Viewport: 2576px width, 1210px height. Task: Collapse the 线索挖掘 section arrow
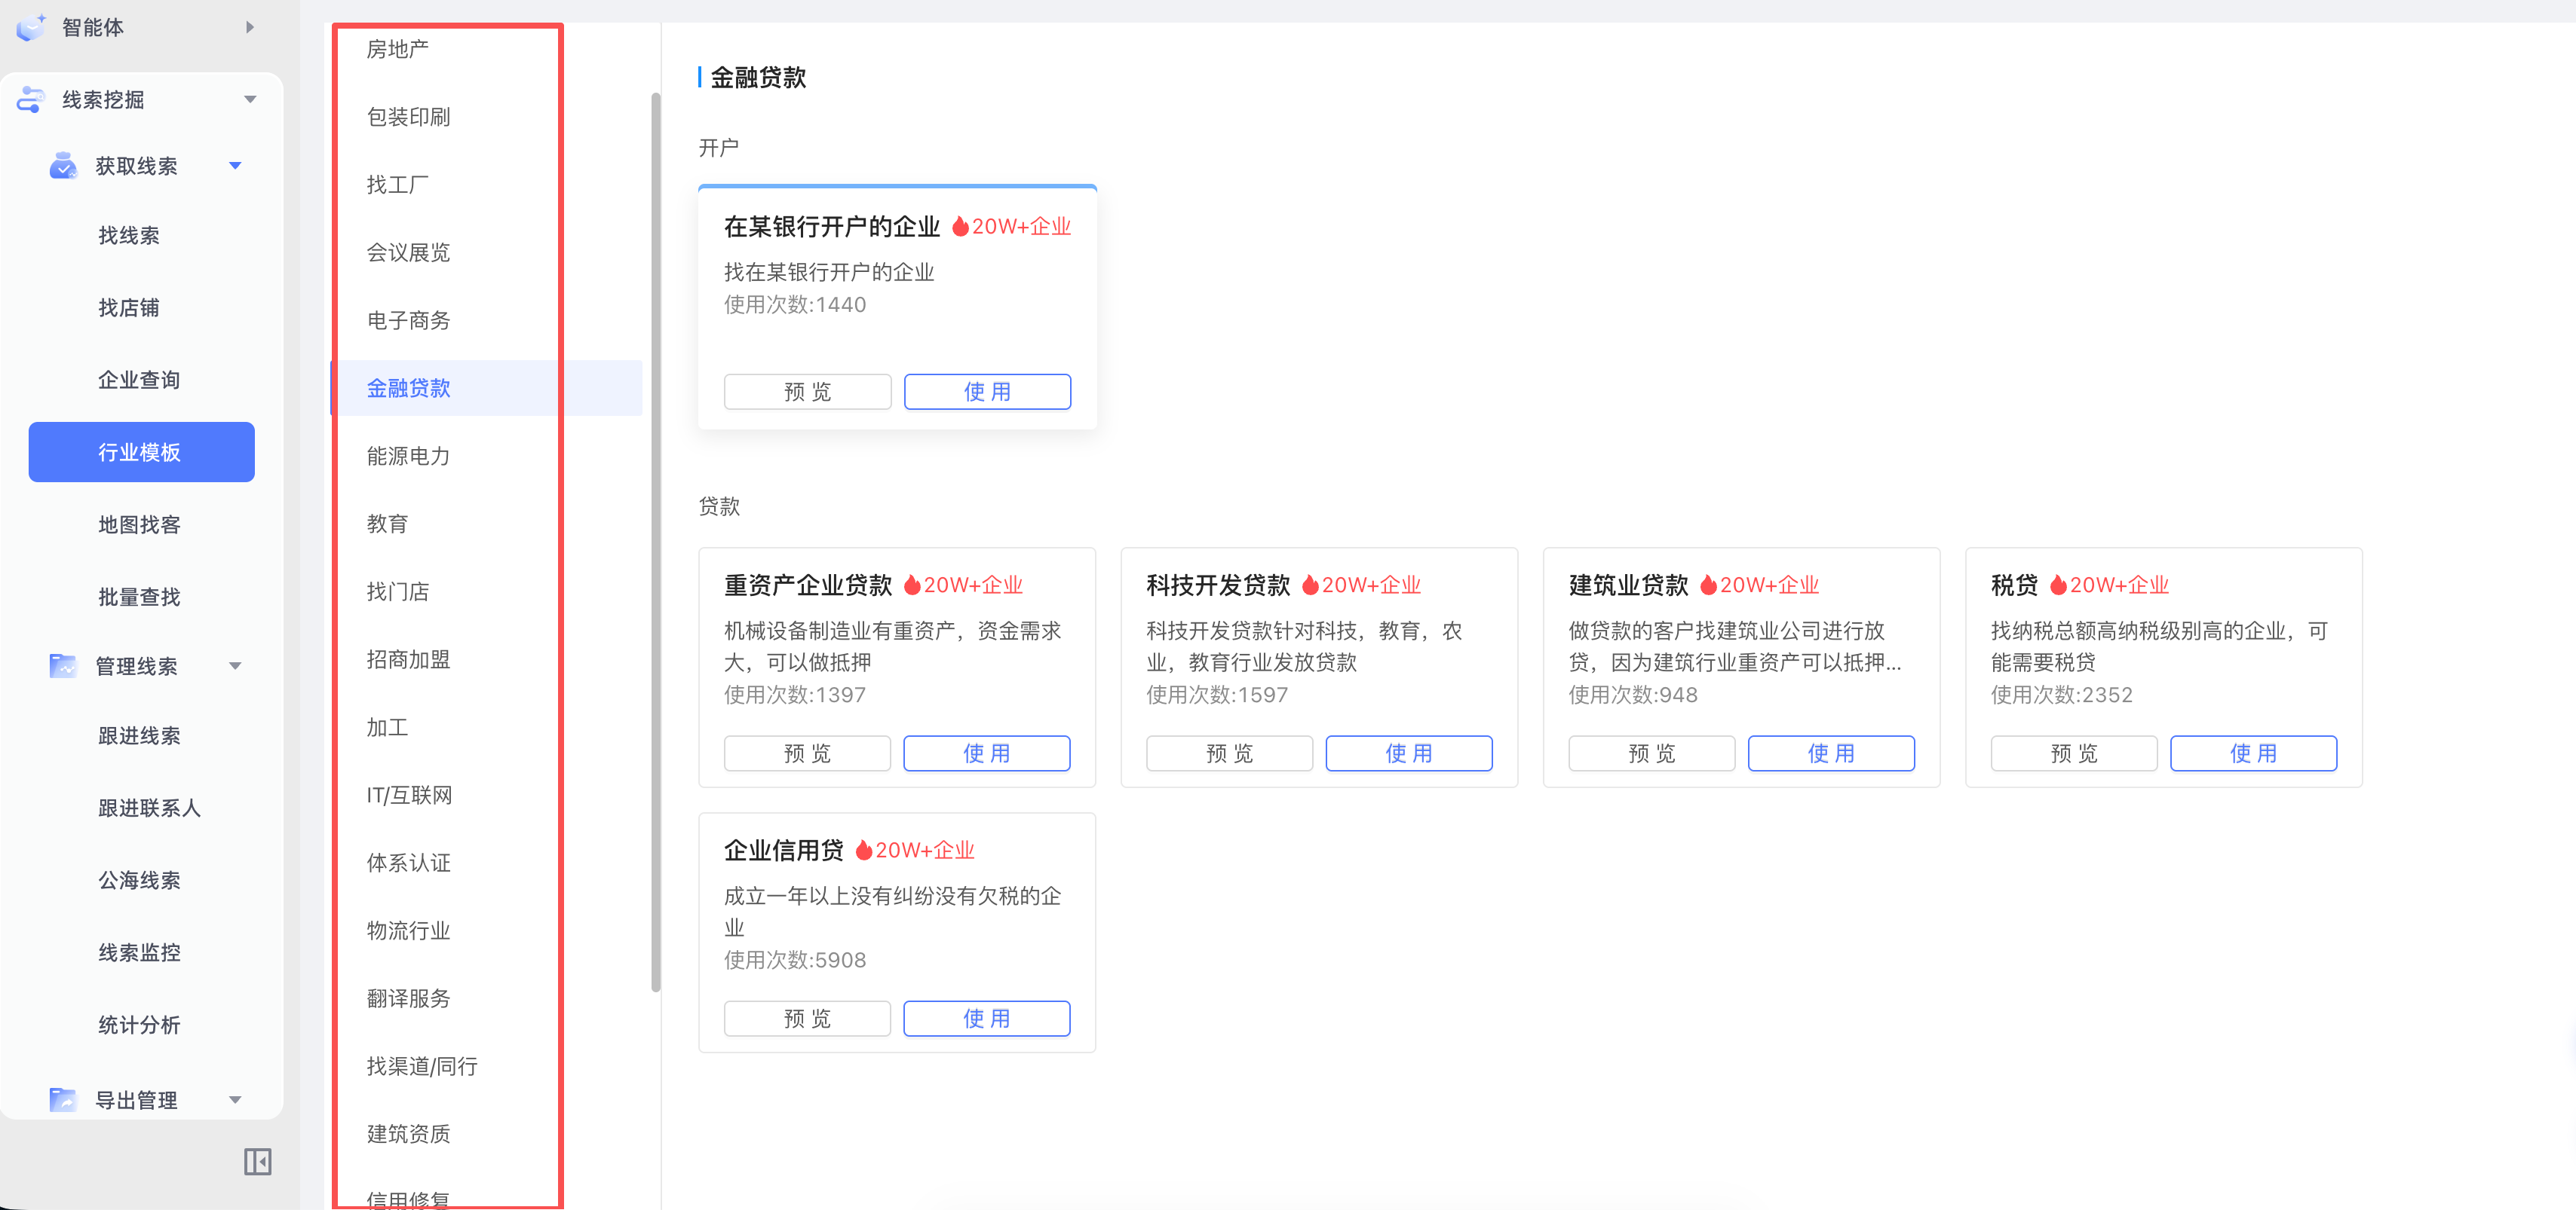pyautogui.click(x=250, y=99)
